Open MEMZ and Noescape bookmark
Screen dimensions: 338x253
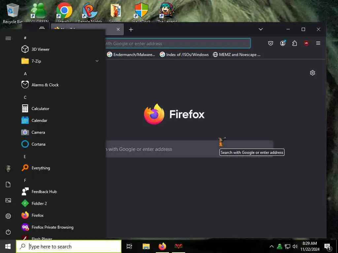click(237, 55)
